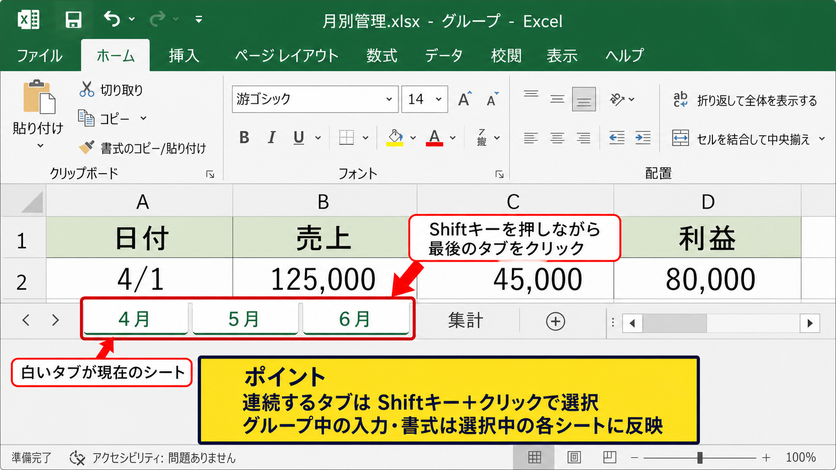Click sheet tab scroll right arrow

point(55,320)
